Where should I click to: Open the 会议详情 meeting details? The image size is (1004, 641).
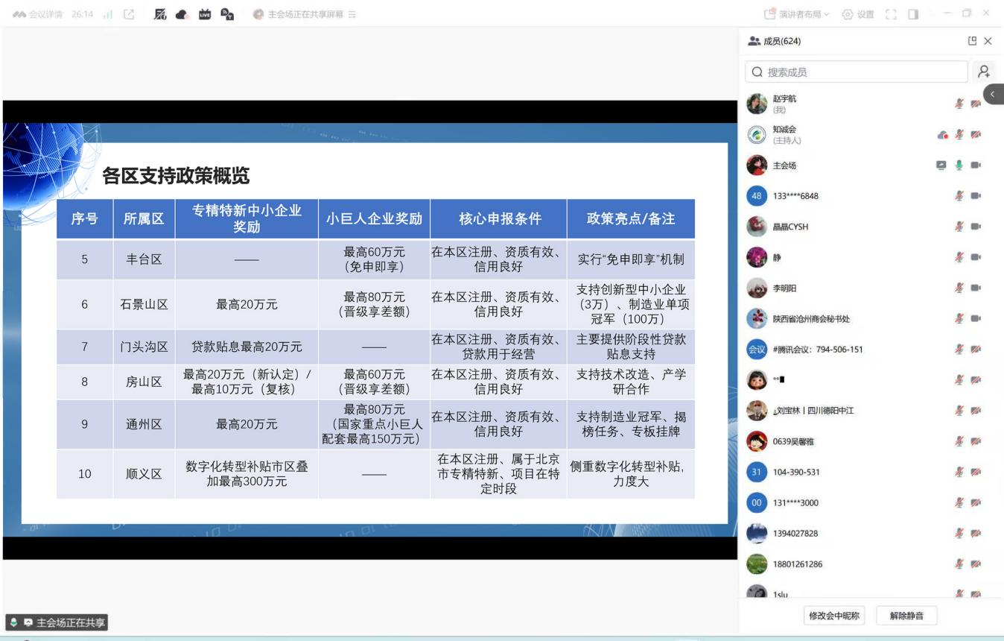(x=39, y=14)
